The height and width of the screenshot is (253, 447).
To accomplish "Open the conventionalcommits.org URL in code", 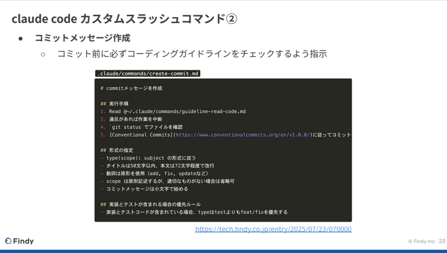I will click(243, 135).
